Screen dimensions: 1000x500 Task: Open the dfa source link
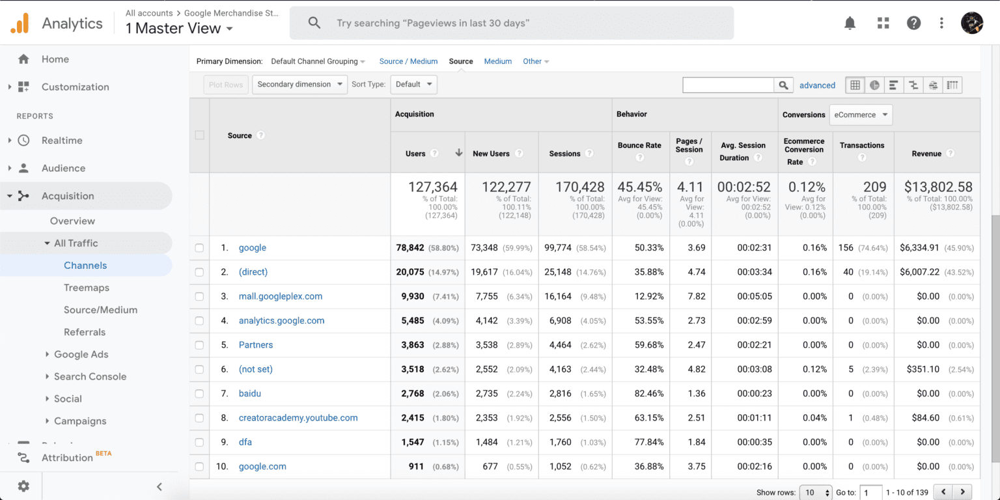pyautogui.click(x=245, y=442)
